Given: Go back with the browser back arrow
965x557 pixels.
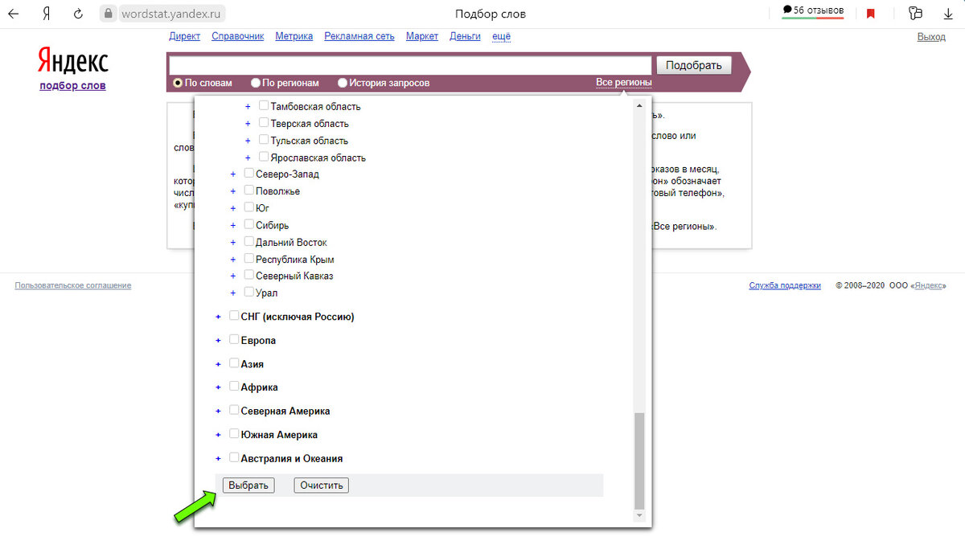Looking at the screenshot, I should pos(14,14).
